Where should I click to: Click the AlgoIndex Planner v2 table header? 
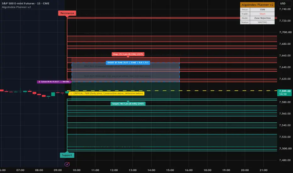[x=257, y=5]
